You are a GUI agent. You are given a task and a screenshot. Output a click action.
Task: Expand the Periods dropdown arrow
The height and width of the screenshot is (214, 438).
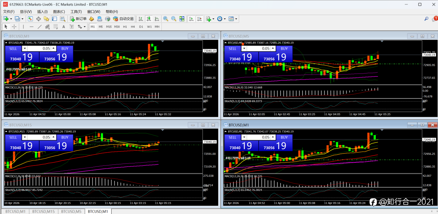pyautogui.click(x=224, y=19)
